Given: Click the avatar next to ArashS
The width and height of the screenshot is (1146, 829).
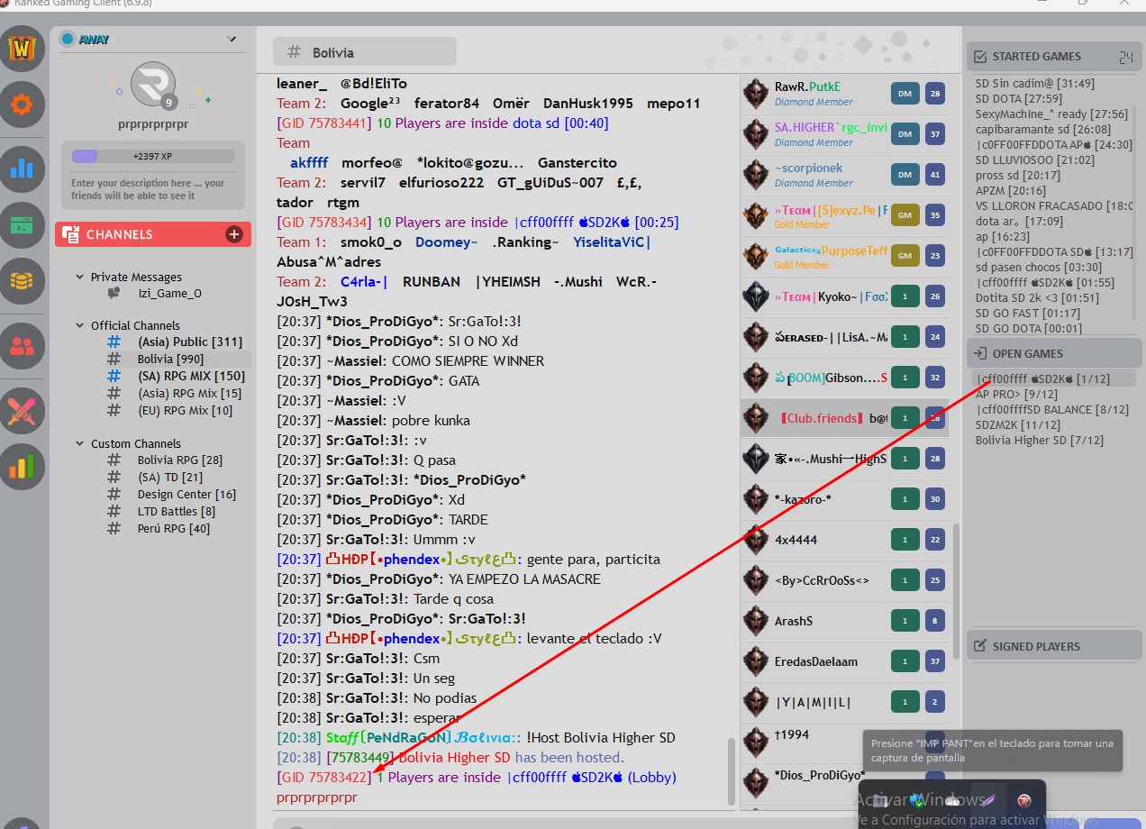Looking at the screenshot, I should pyautogui.click(x=756, y=621).
